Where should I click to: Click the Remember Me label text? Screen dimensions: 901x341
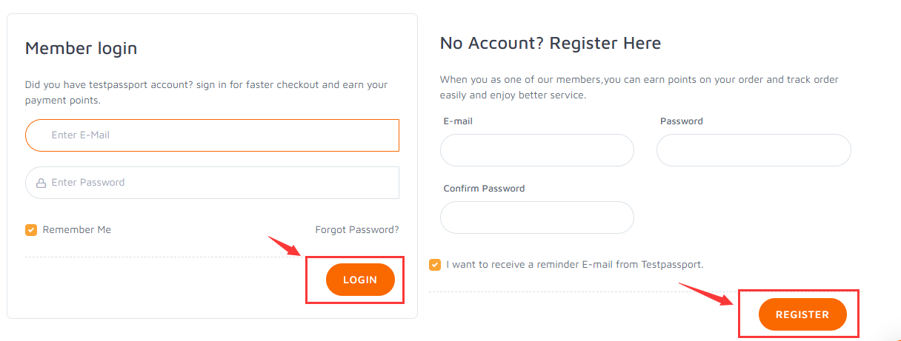click(x=77, y=230)
